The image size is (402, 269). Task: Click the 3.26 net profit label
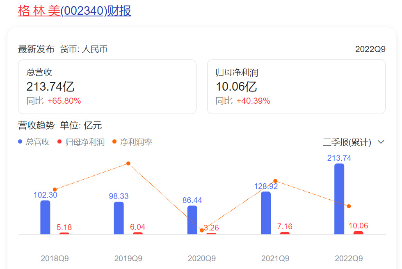coord(212,228)
